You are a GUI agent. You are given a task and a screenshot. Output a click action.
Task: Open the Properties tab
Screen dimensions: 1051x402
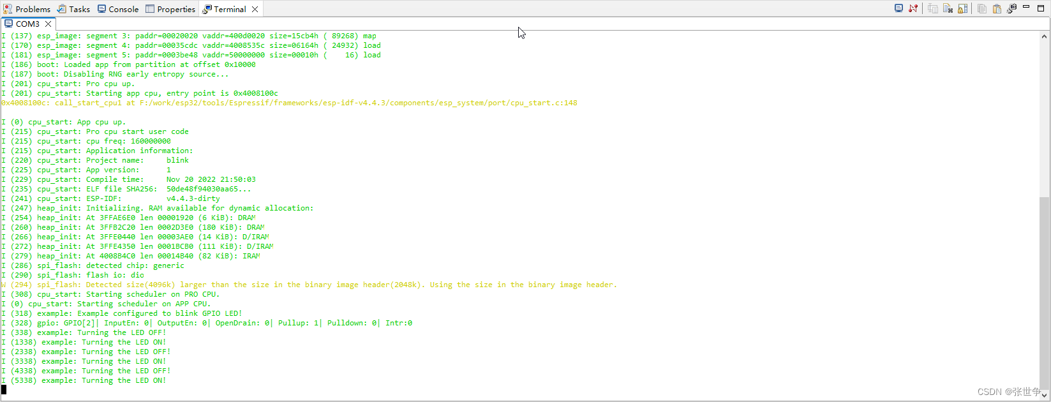pos(170,9)
